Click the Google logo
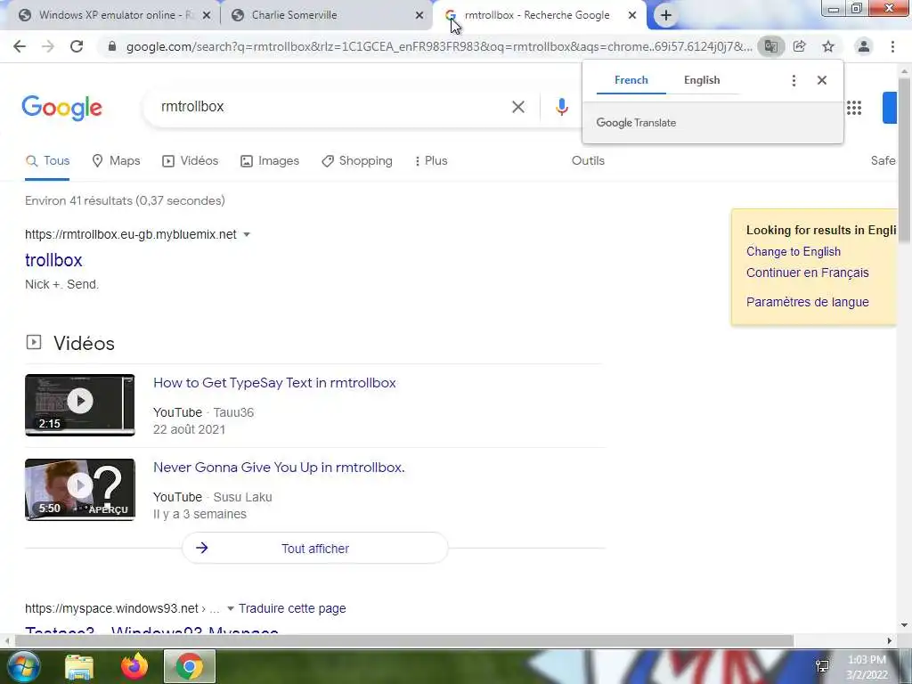The width and height of the screenshot is (912, 684). (61, 108)
